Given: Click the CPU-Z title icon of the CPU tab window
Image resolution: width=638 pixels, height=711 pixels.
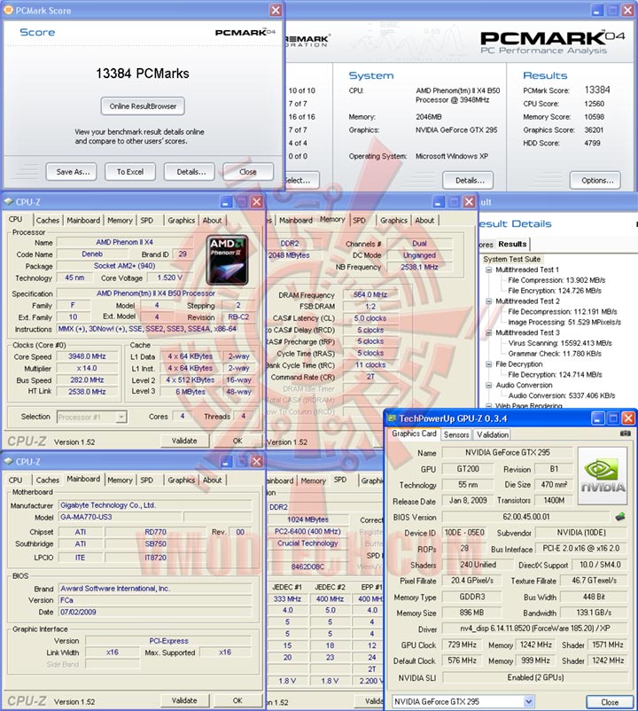Looking at the screenshot, I should point(8,202).
